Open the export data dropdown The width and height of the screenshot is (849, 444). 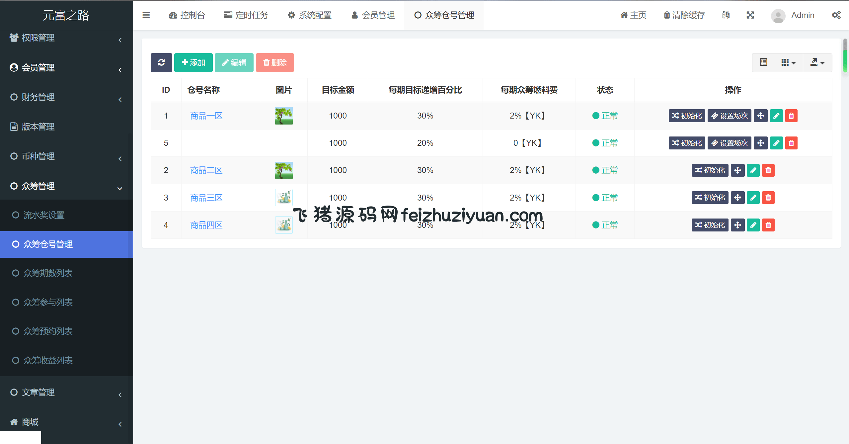click(817, 62)
